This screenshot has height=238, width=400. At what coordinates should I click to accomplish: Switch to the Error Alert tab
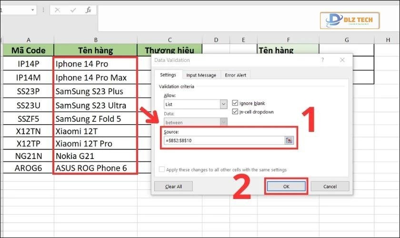tap(236, 75)
